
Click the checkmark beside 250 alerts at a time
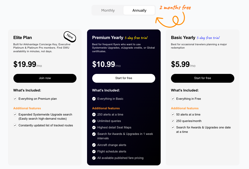[94, 114]
